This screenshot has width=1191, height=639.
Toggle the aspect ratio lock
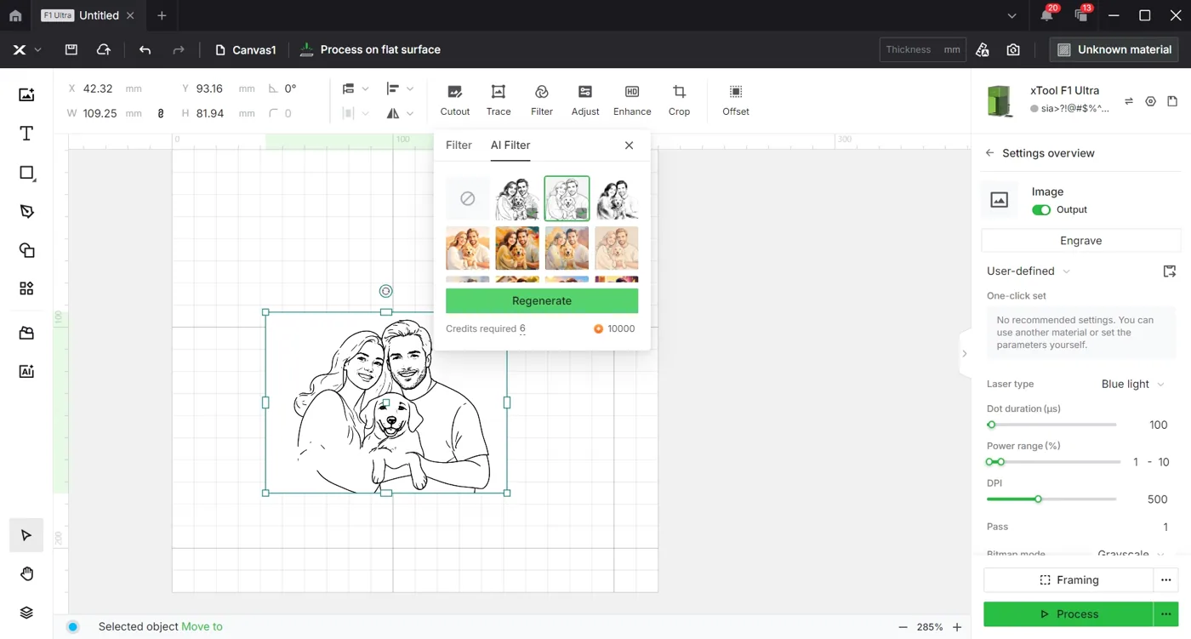point(161,113)
